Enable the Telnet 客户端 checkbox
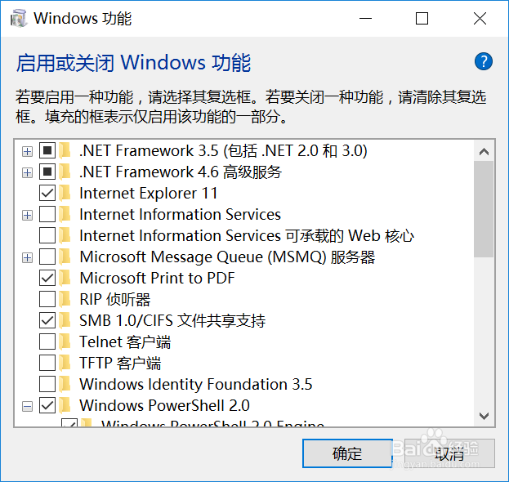Image resolution: width=509 pixels, height=482 pixels. tap(47, 341)
